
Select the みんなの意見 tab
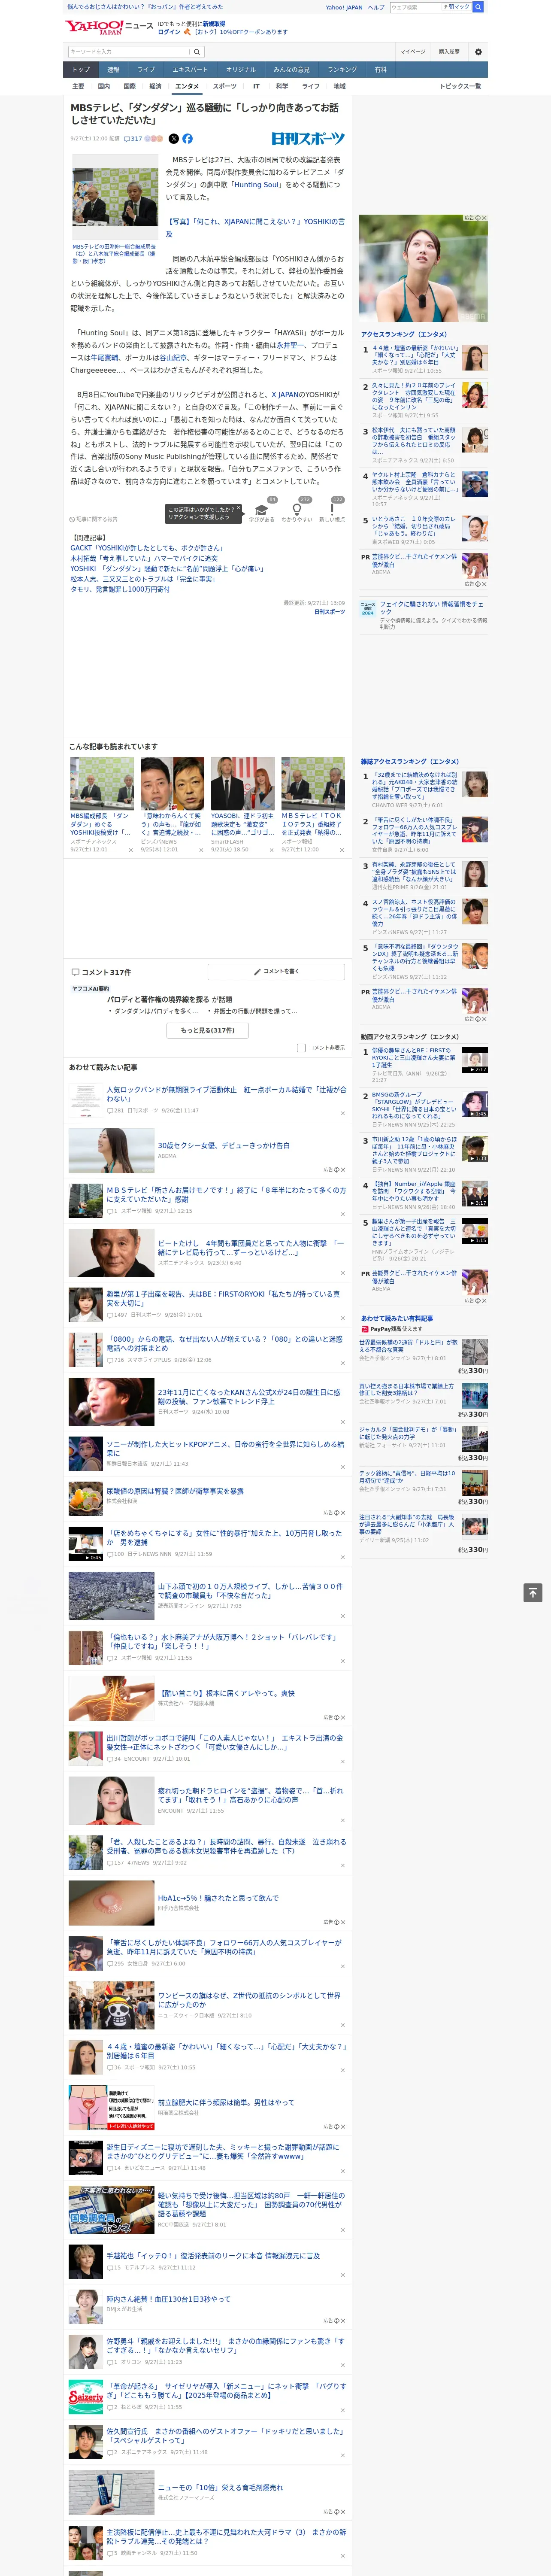click(292, 70)
